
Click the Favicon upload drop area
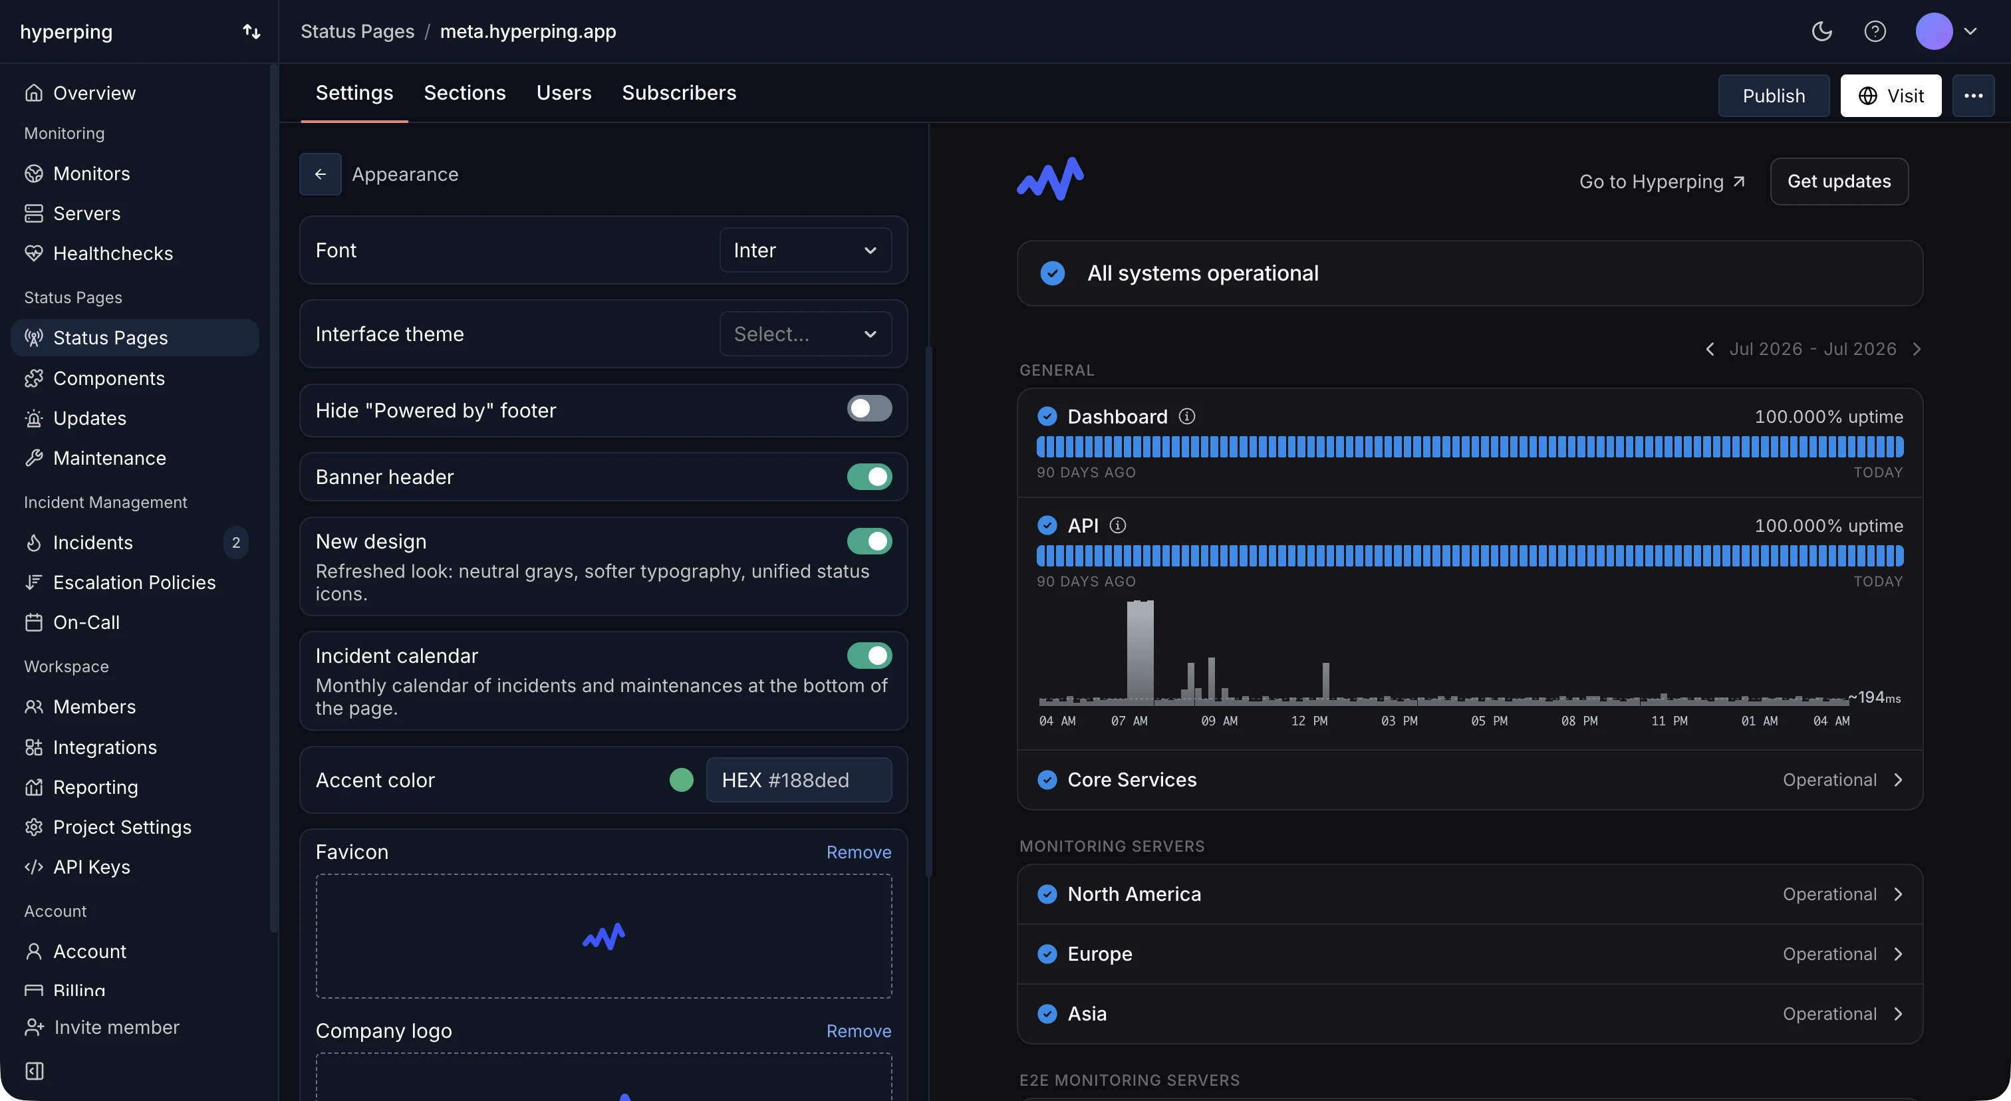pyautogui.click(x=603, y=936)
